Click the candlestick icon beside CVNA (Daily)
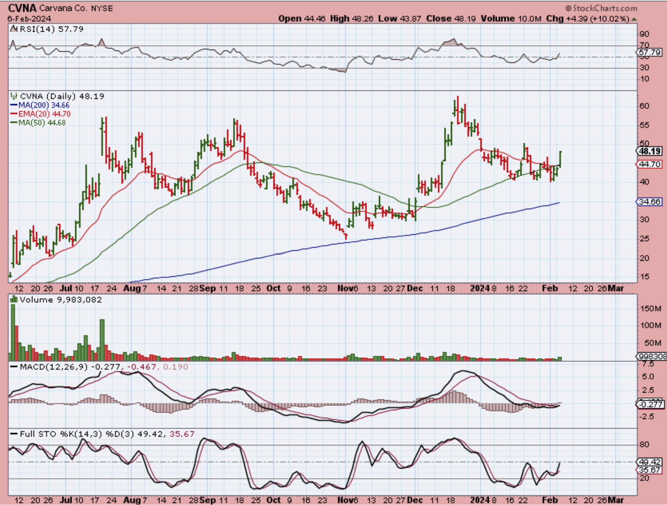 pyautogui.click(x=14, y=96)
